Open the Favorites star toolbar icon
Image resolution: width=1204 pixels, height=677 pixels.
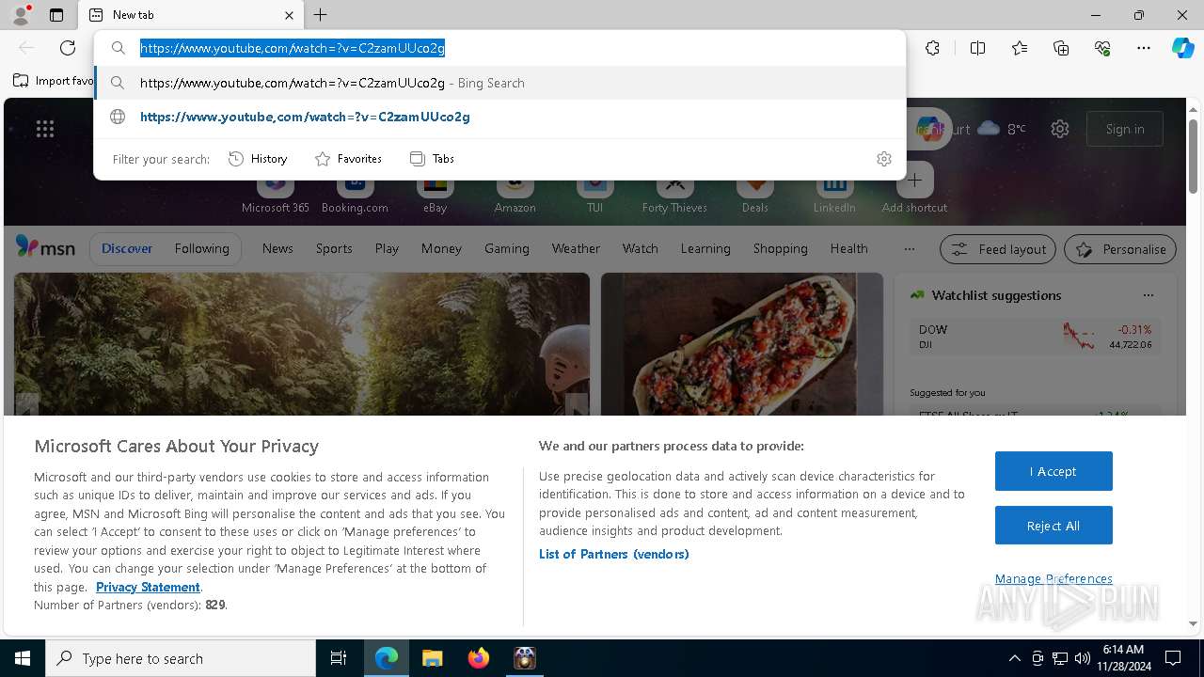coord(1020,48)
